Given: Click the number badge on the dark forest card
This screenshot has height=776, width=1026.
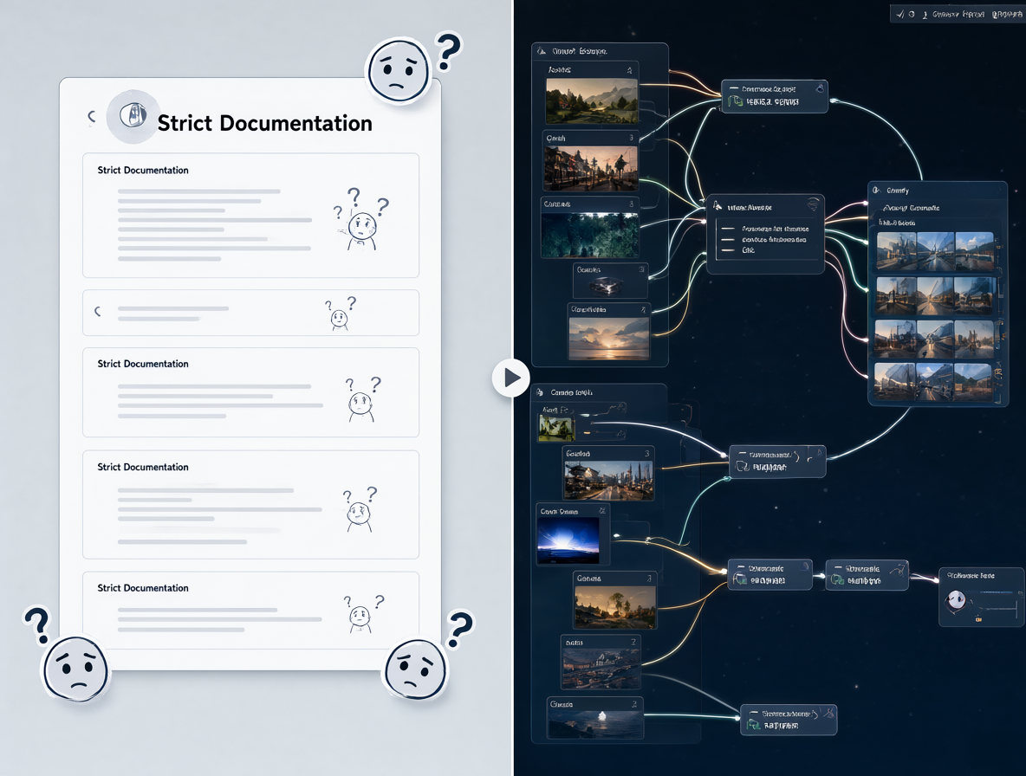Looking at the screenshot, I should coord(631,204).
